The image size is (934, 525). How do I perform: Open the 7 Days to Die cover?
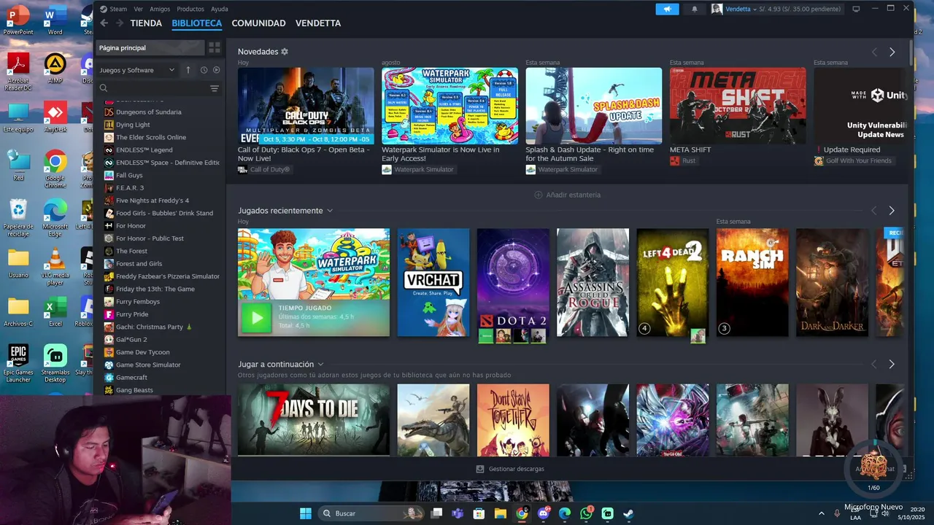(x=314, y=420)
